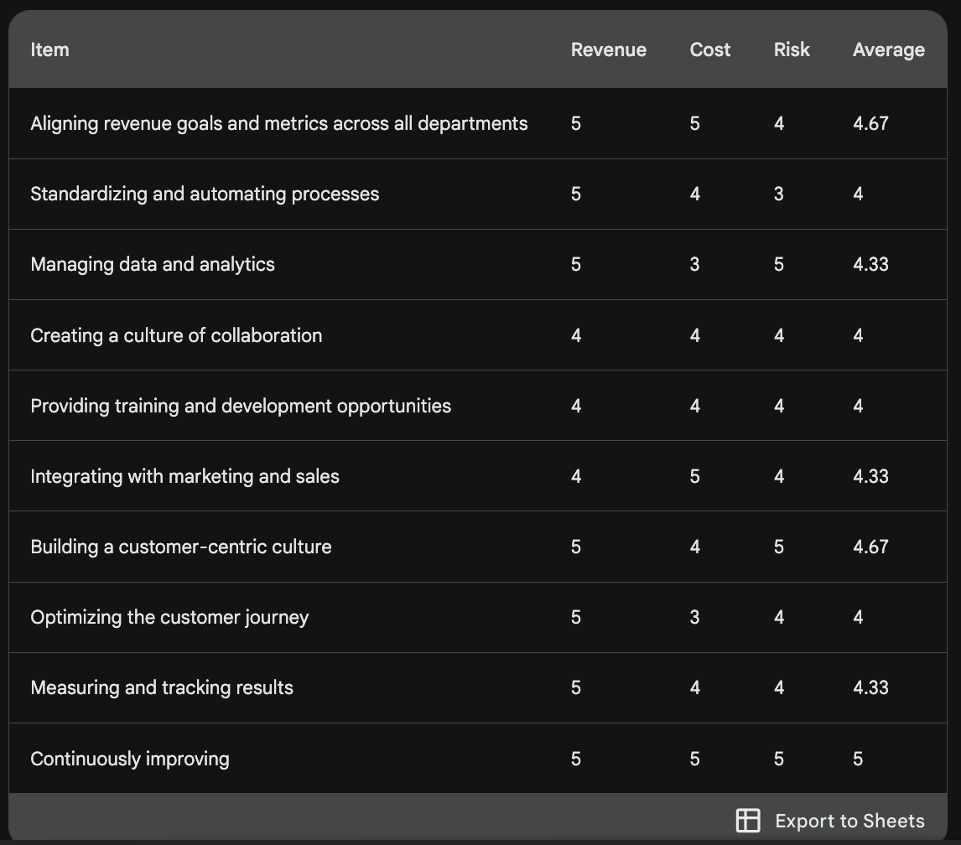Click Risk value 3 in Standardizing processes row
This screenshot has width=961, height=845.
(x=779, y=194)
